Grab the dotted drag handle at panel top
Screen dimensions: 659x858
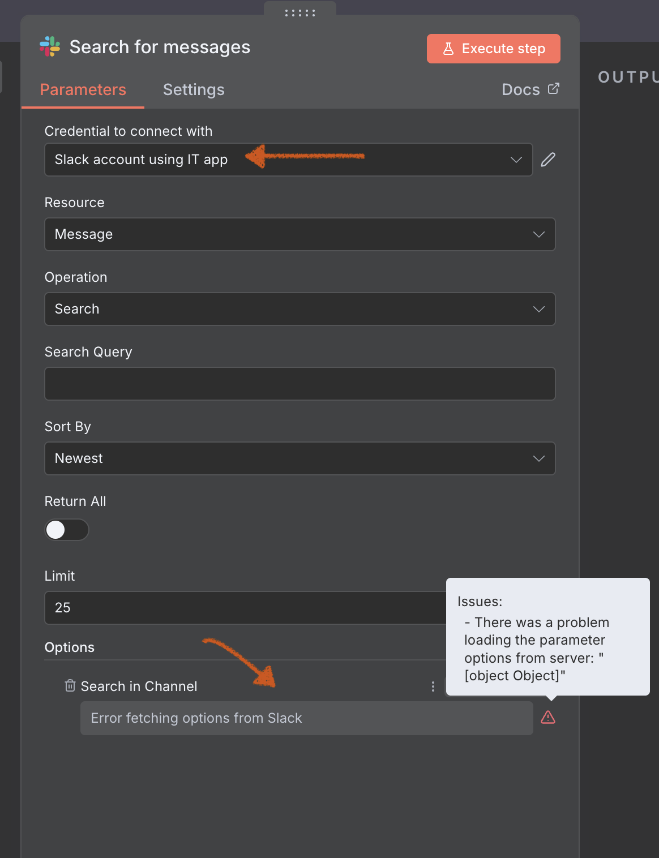click(x=299, y=12)
